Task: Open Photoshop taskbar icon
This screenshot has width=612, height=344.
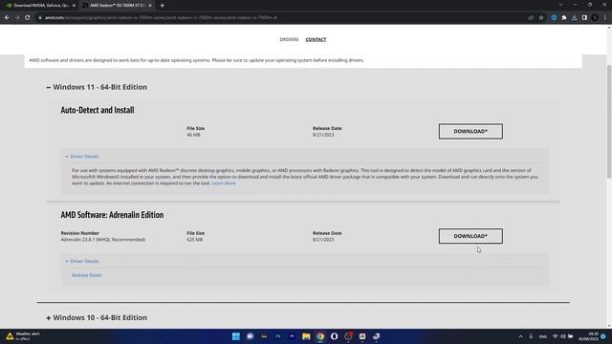Action: 278,336
